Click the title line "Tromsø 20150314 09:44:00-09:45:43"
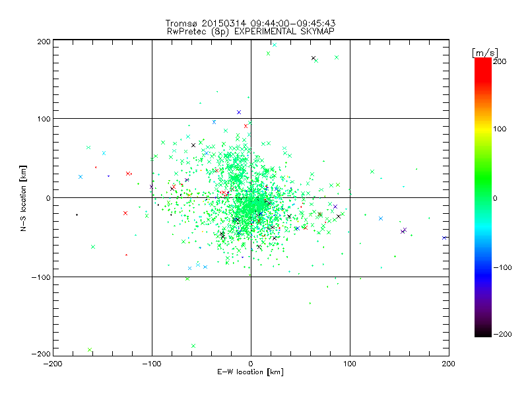 pyautogui.click(x=251, y=23)
